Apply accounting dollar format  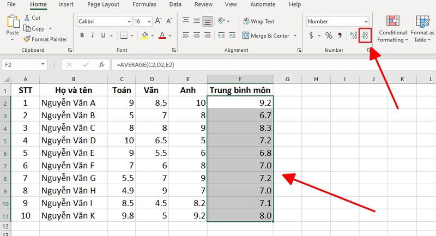pos(311,35)
